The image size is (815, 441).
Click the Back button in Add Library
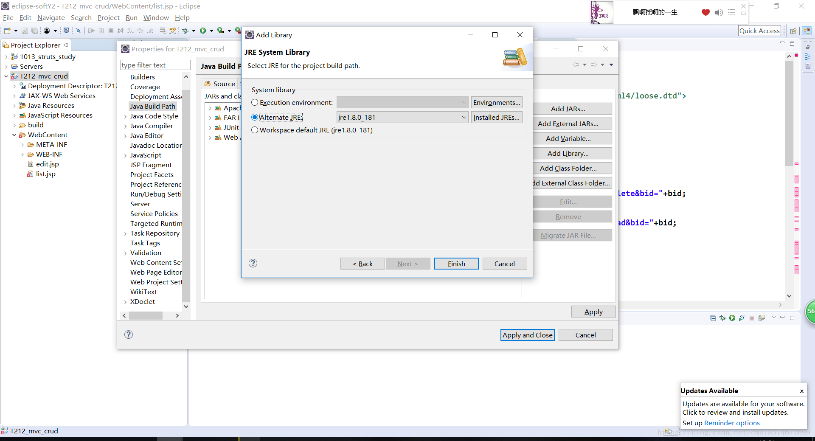point(363,264)
